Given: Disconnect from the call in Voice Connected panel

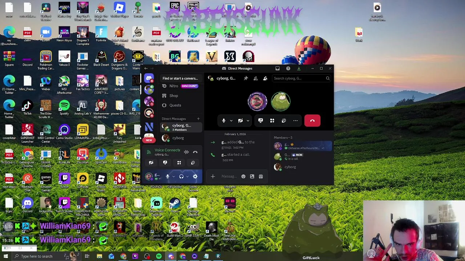Looking at the screenshot, I should (x=195, y=152).
